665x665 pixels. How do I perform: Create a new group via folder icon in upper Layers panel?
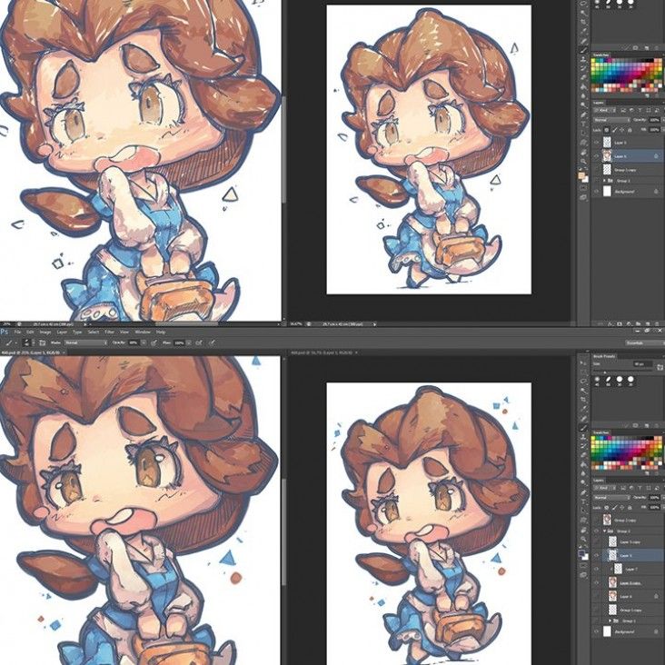639,323
